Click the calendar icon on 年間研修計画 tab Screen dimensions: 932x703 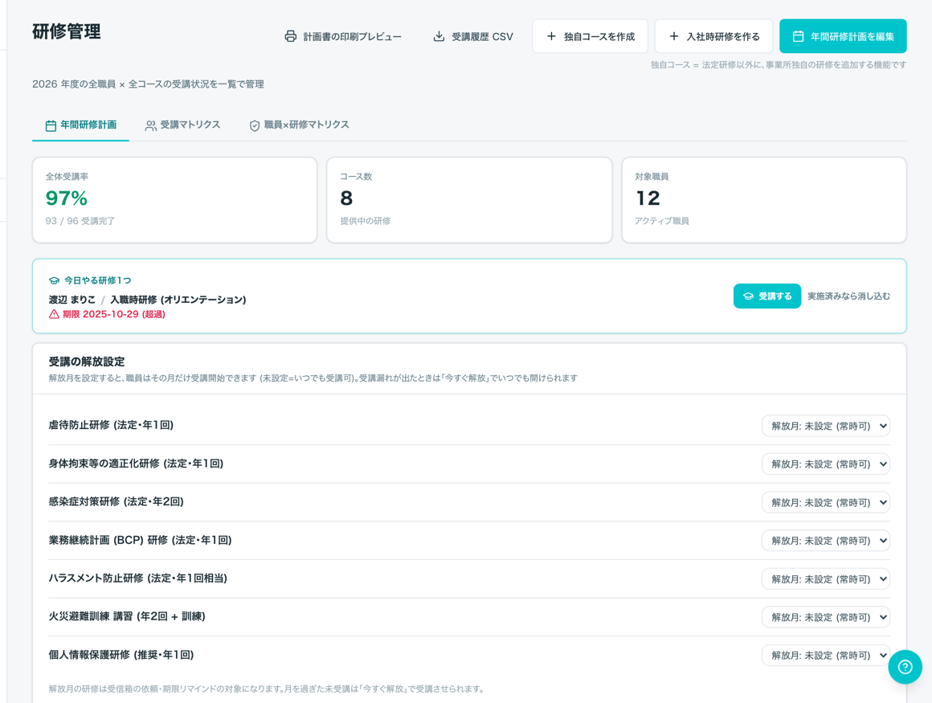[x=51, y=125]
